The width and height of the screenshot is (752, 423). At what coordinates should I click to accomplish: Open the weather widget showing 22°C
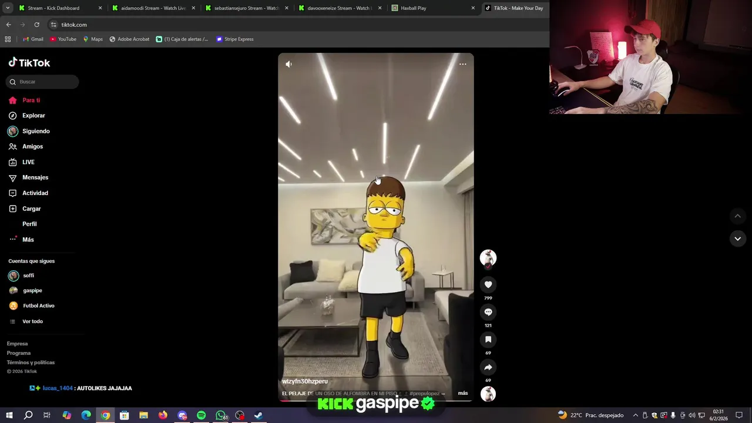tap(590, 415)
